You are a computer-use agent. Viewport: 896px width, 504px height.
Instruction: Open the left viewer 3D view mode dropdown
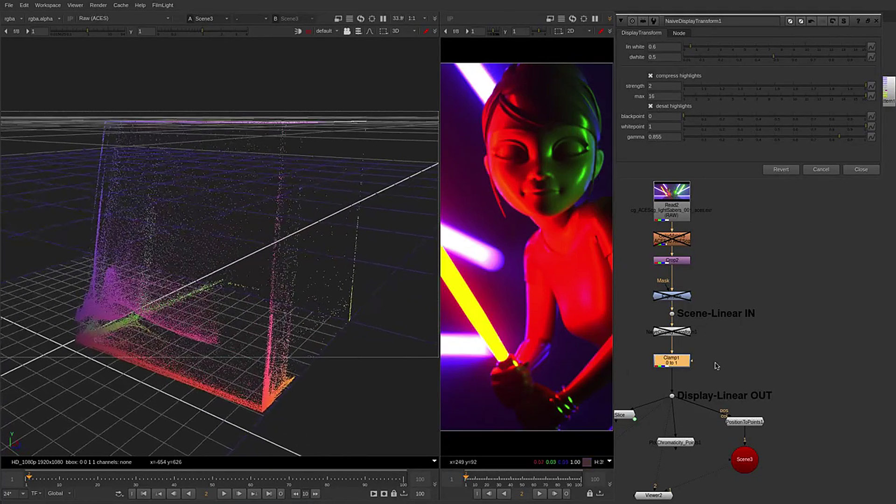coord(404,31)
